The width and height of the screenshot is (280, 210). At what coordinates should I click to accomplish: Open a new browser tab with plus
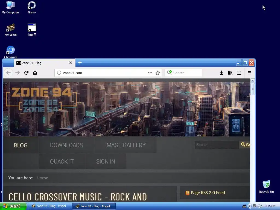click(80, 63)
